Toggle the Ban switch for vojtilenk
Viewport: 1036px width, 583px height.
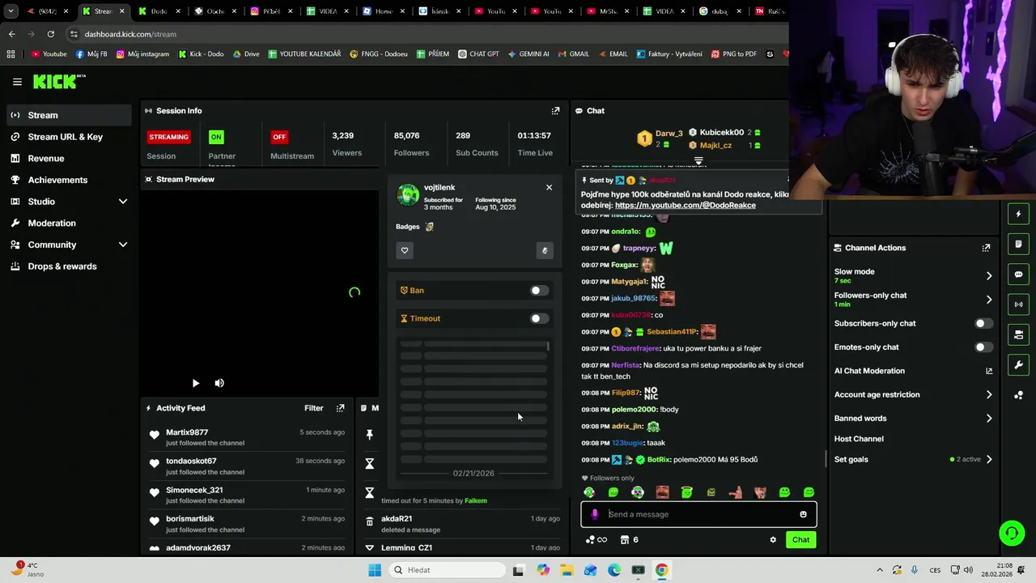539,291
